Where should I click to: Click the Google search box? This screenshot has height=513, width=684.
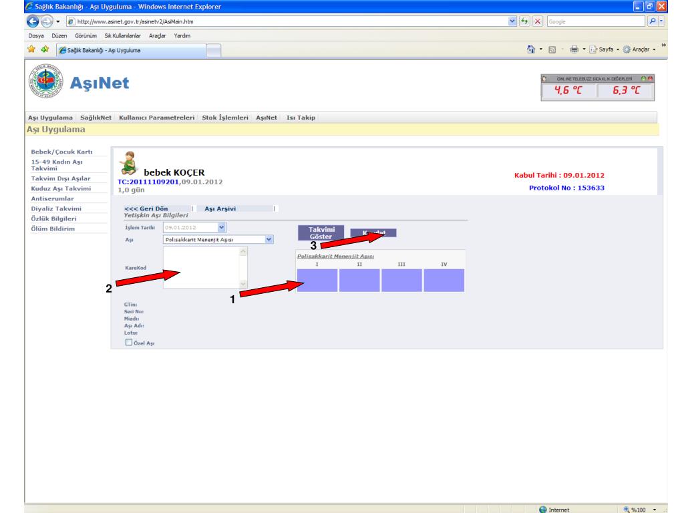pos(596,21)
